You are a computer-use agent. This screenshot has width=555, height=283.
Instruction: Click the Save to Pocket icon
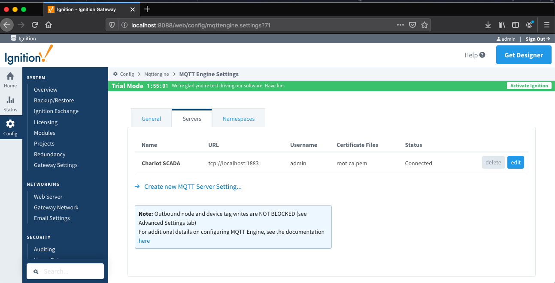[x=412, y=25]
